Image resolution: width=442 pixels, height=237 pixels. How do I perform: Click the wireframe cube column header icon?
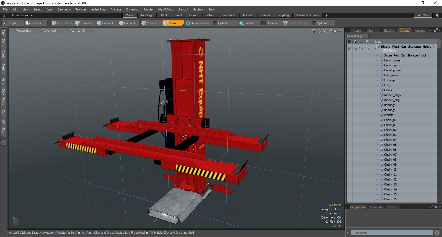pyautogui.click(x=361, y=42)
